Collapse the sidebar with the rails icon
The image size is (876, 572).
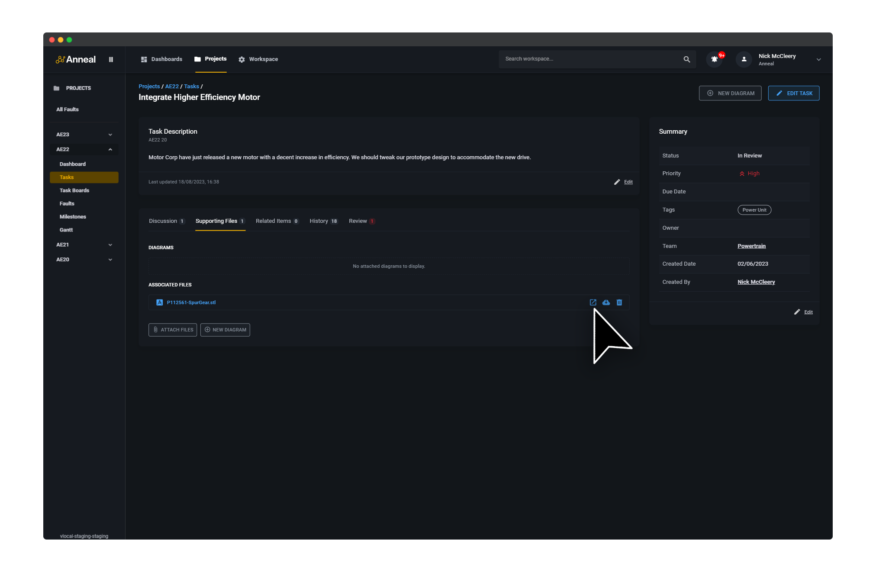(x=111, y=59)
